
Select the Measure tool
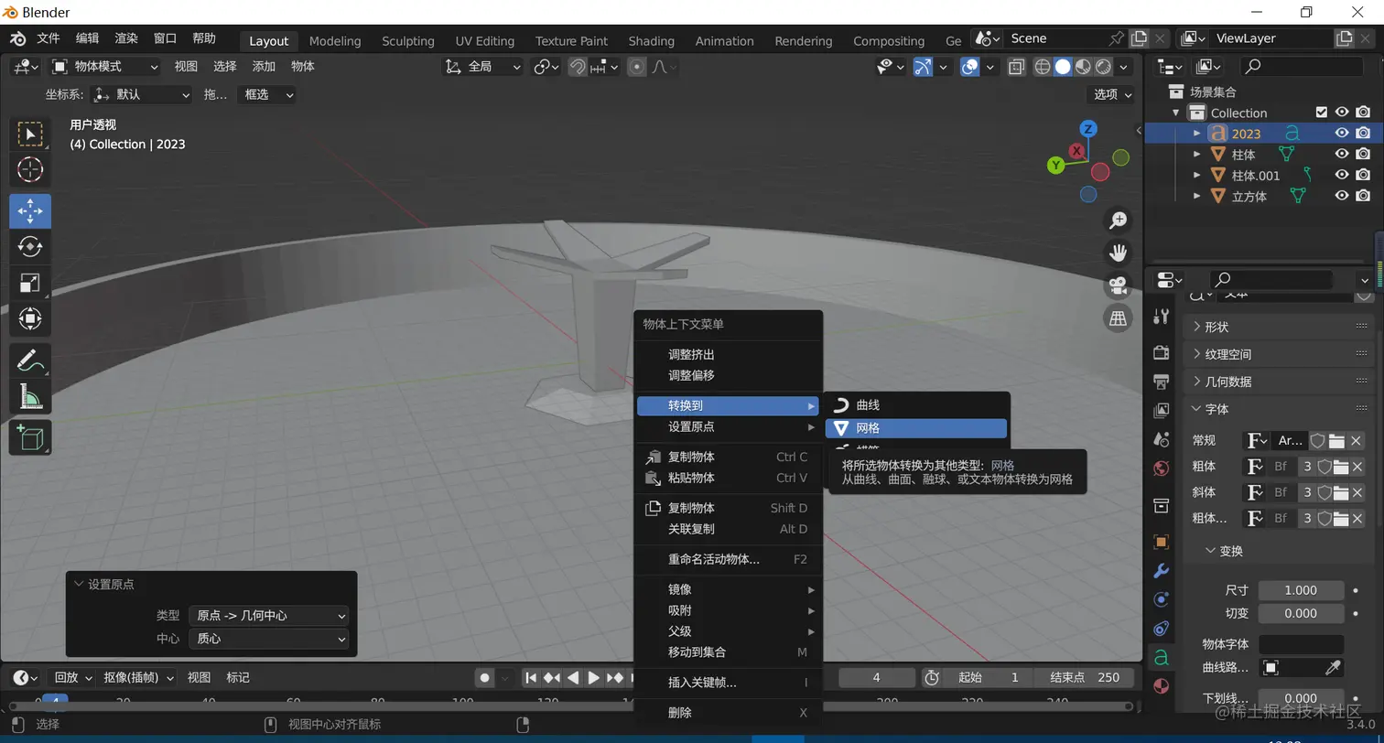pyautogui.click(x=30, y=396)
